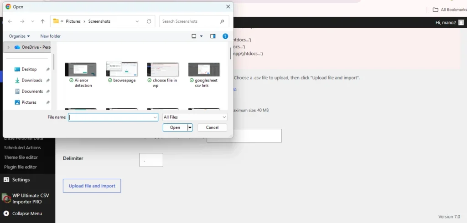Click the pin icon beside Pictures
467x223 pixels.
[x=47, y=102]
